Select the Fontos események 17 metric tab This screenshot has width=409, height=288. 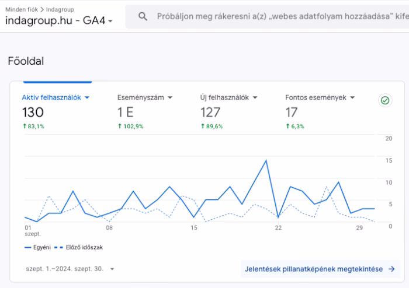(x=320, y=111)
